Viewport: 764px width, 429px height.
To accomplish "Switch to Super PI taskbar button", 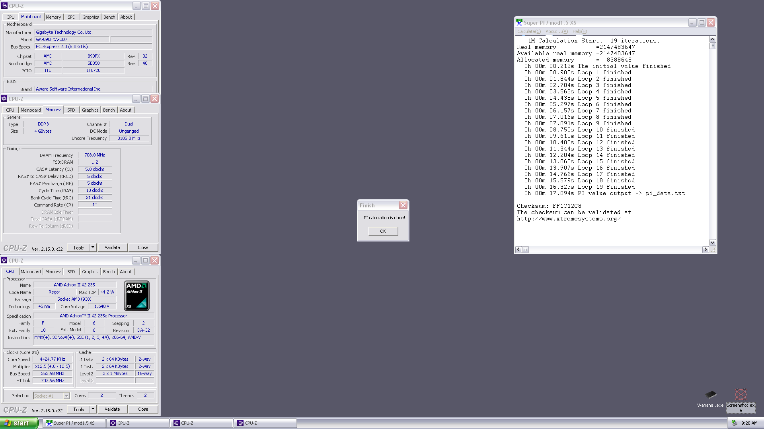I will pos(74,423).
